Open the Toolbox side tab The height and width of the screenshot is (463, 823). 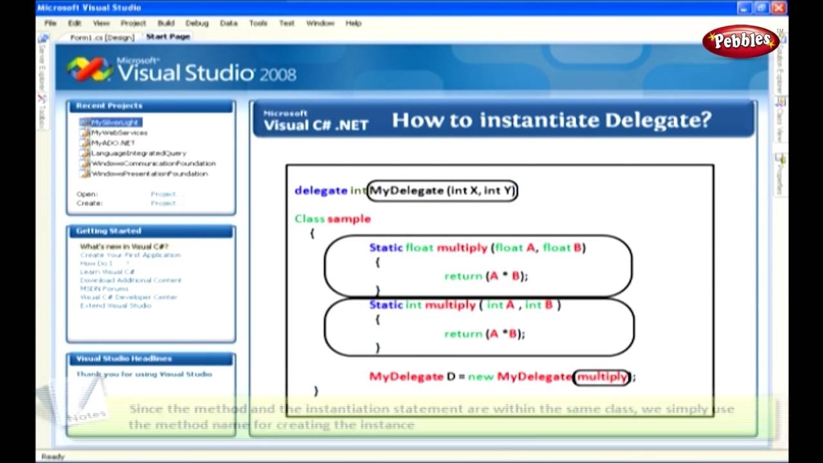42,112
